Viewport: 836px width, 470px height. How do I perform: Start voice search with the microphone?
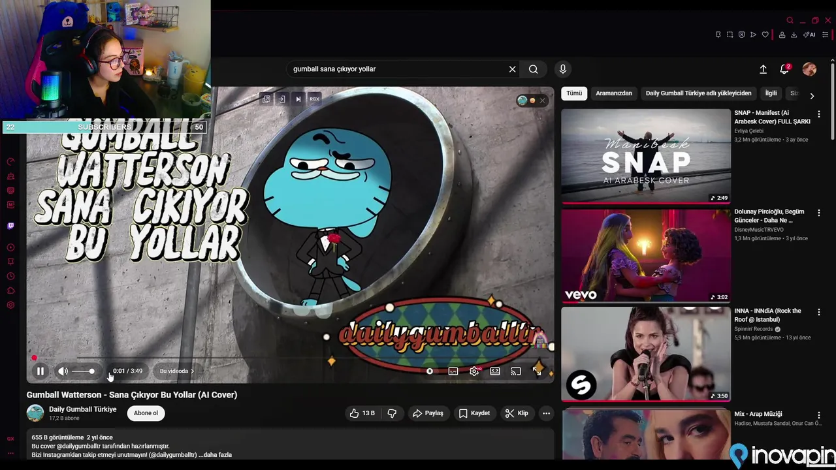point(563,69)
